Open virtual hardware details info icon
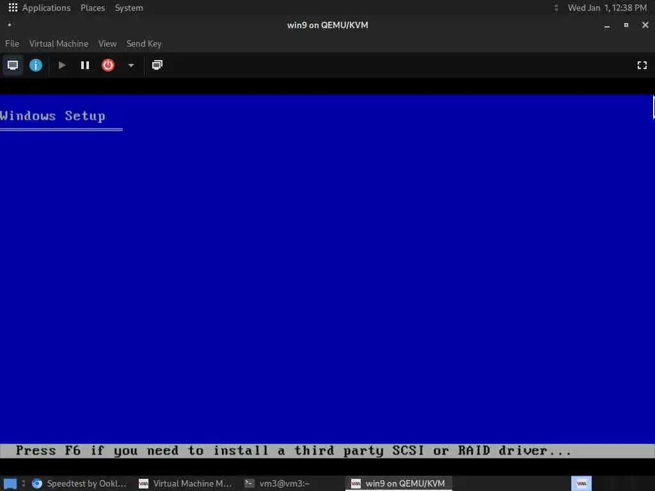The image size is (655, 491). point(36,65)
